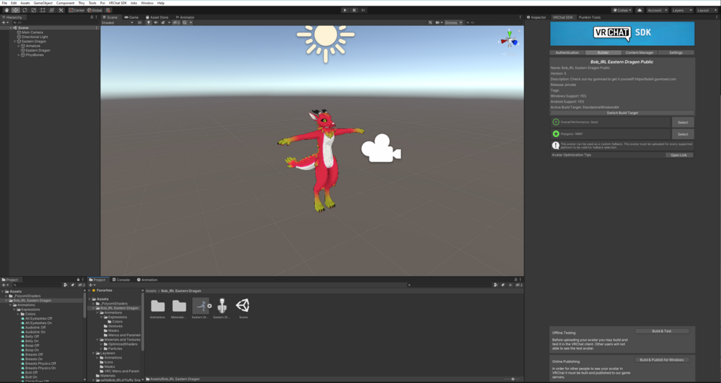The height and width of the screenshot is (383, 721).
Task: Toggle handle rotation via the Global button
Action: (x=95, y=10)
